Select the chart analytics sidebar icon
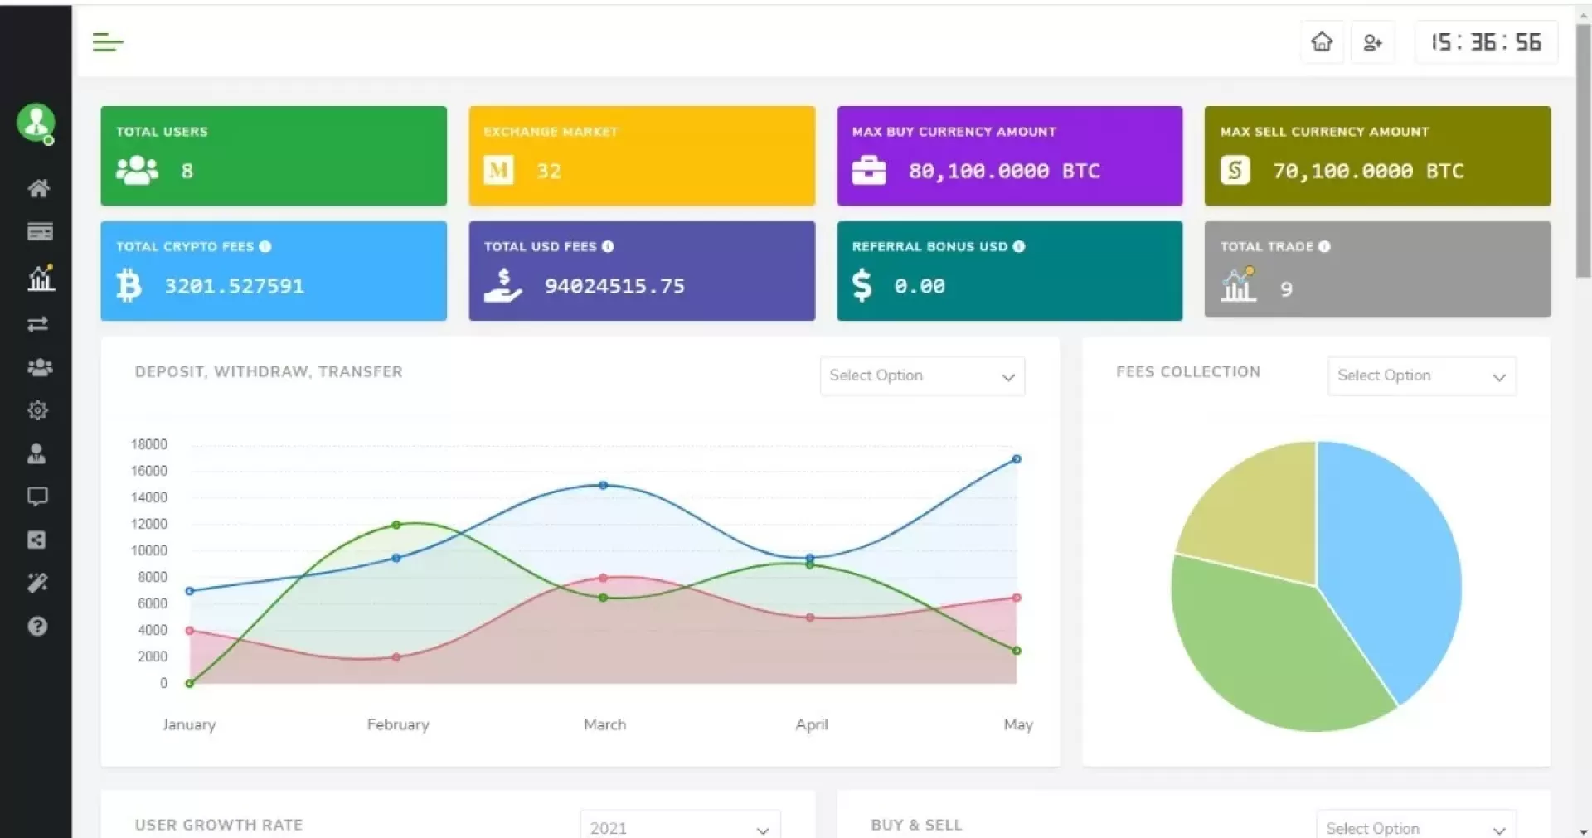 tap(40, 278)
